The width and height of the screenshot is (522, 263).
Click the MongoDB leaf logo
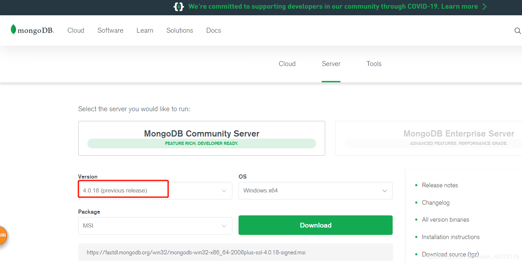32,30
